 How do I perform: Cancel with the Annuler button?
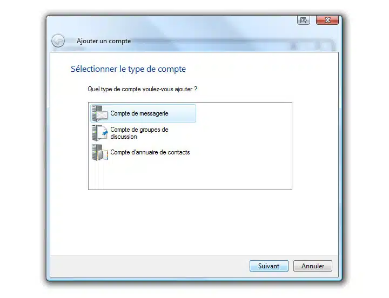coord(313,266)
